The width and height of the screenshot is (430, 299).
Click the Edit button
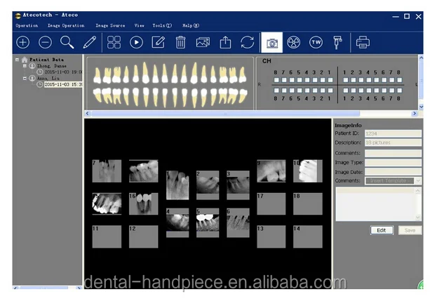tap(382, 230)
